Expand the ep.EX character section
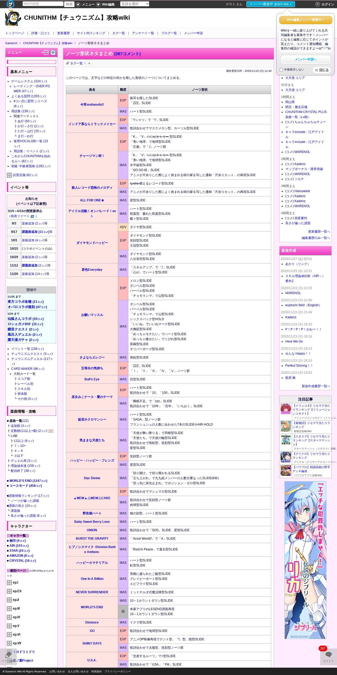This screenshot has height=675, width=337. click(x=9, y=591)
